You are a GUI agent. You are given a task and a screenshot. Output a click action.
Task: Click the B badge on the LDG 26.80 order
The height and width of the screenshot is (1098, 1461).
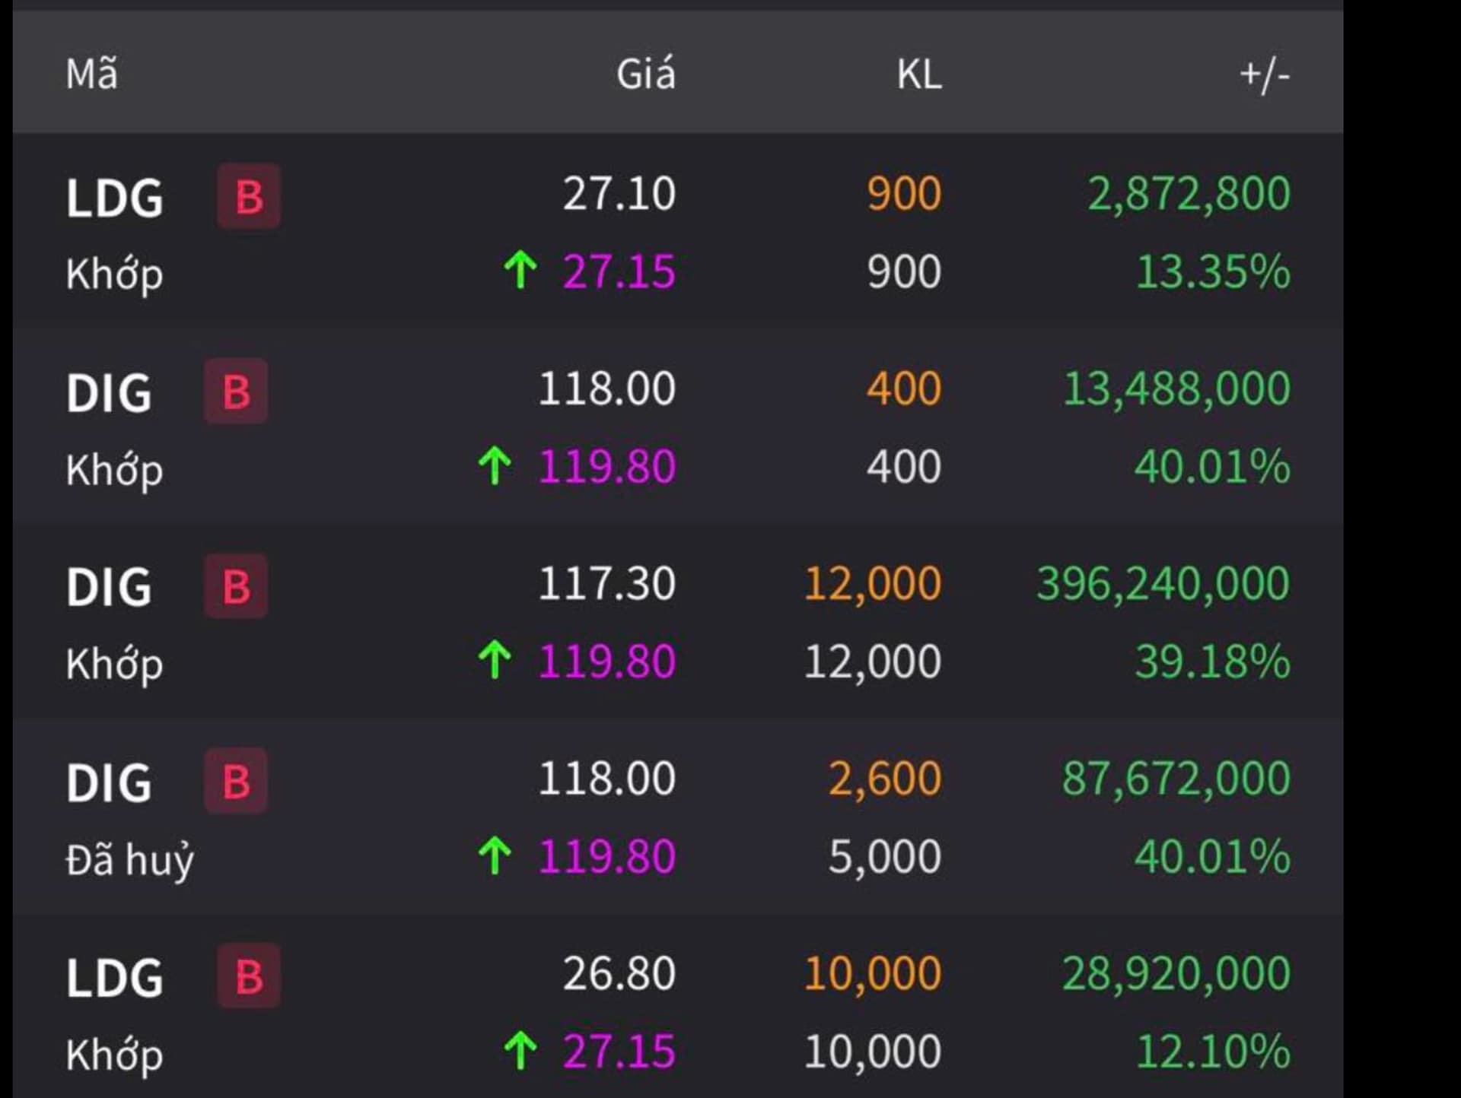pyautogui.click(x=249, y=976)
